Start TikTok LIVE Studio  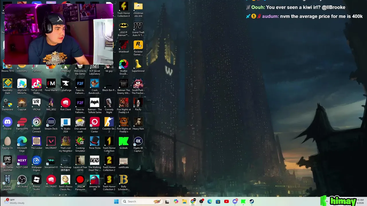click(x=36, y=86)
